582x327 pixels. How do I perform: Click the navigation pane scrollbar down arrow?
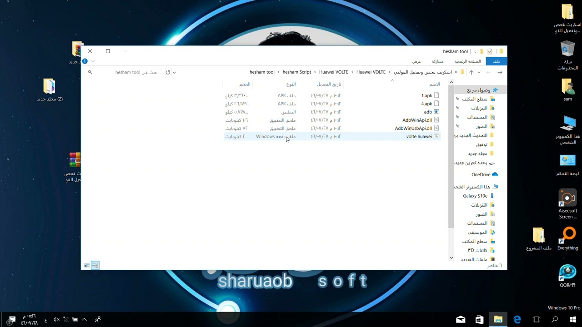click(452, 258)
